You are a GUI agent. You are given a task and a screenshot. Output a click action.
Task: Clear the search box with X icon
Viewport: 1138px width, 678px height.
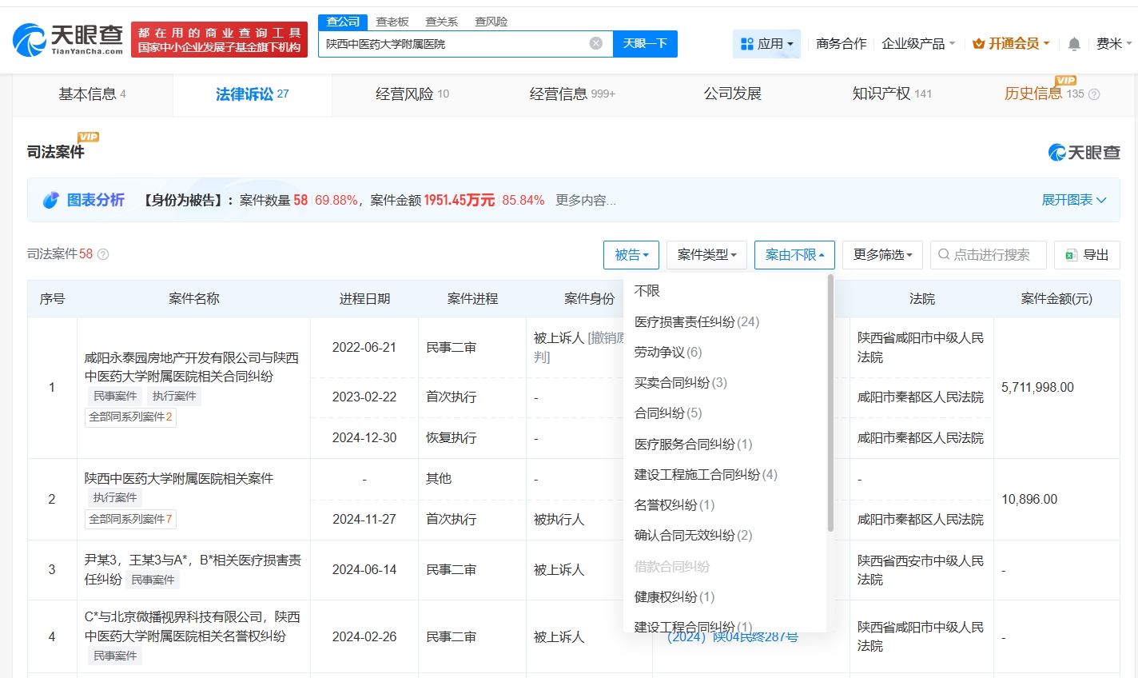tap(596, 43)
